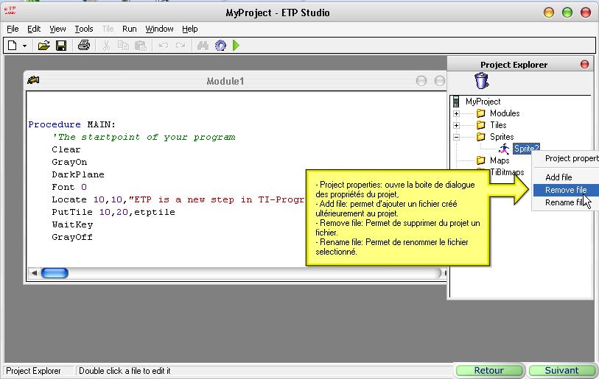Image resolution: width=599 pixels, height=379 pixels.
Task: Open a project with the folder icon
Action: pos(44,46)
